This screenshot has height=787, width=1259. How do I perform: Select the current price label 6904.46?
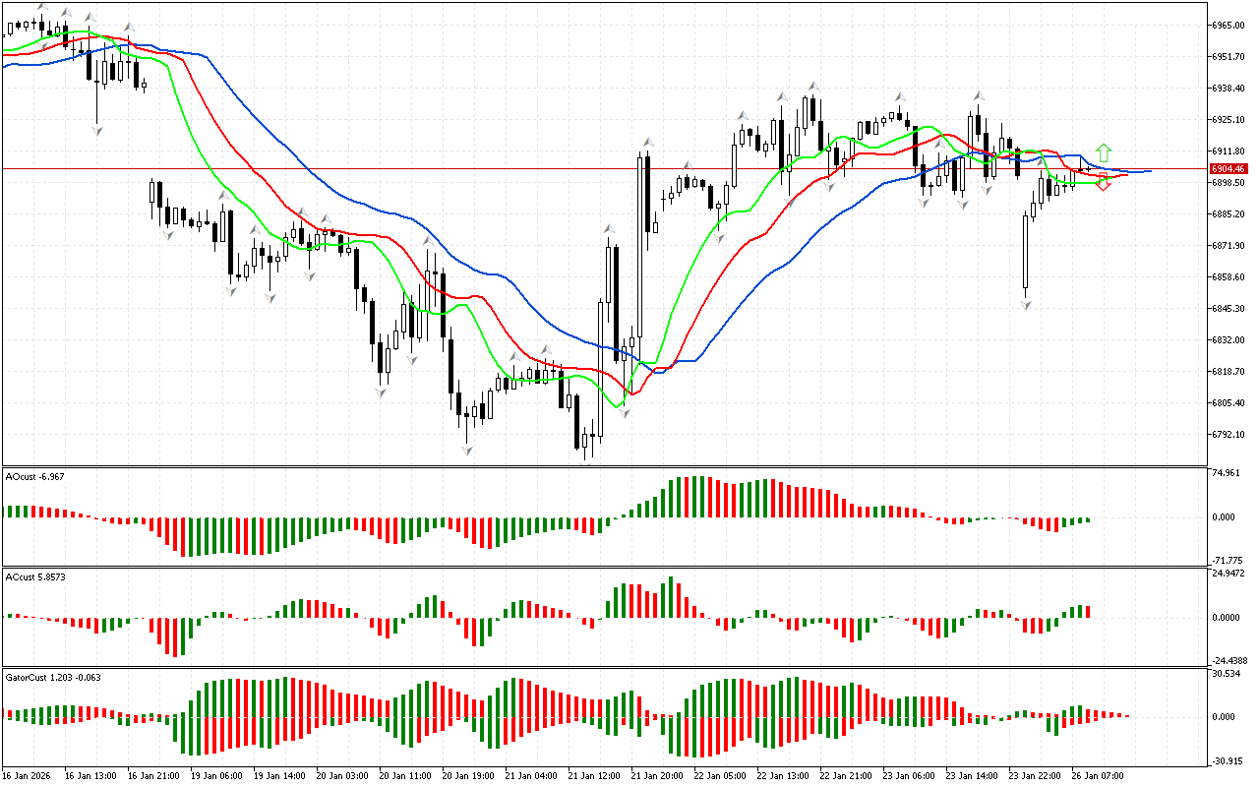click(1229, 169)
